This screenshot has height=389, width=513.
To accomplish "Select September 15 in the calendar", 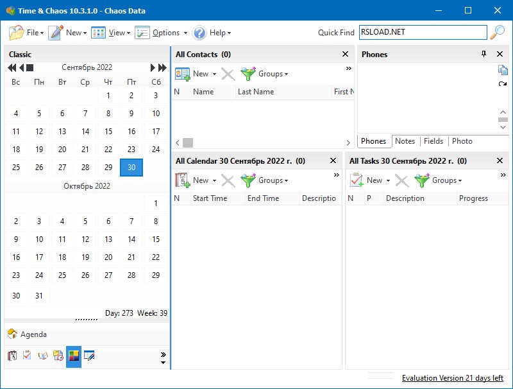I will (x=108, y=132).
